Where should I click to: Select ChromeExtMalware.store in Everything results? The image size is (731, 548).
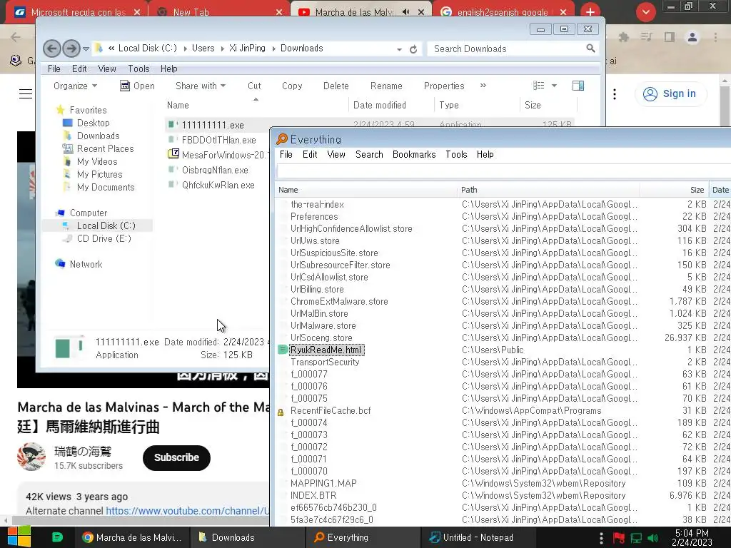pos(339,302)
